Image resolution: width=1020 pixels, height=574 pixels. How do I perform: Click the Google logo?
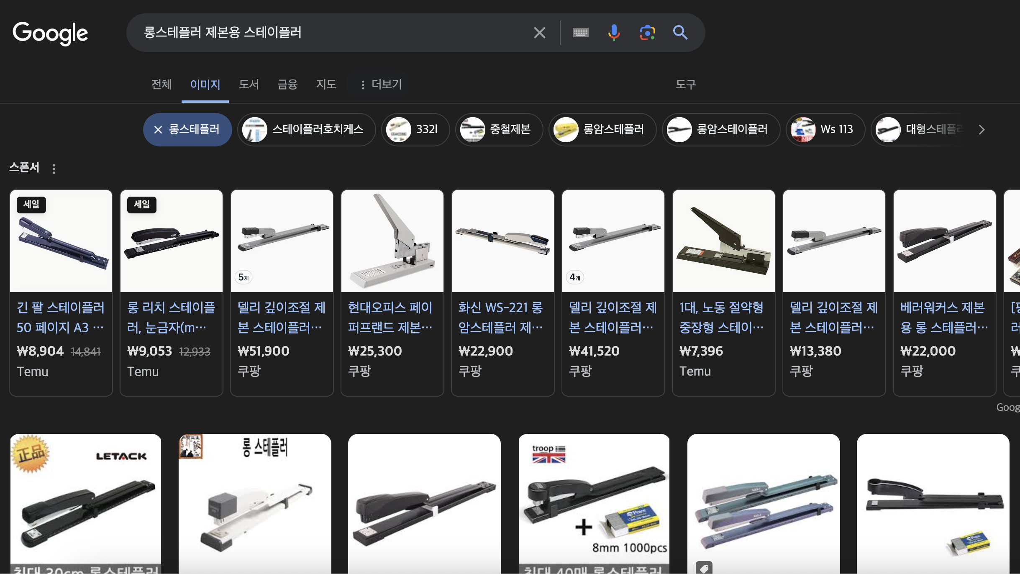click(x=50, y=33)
